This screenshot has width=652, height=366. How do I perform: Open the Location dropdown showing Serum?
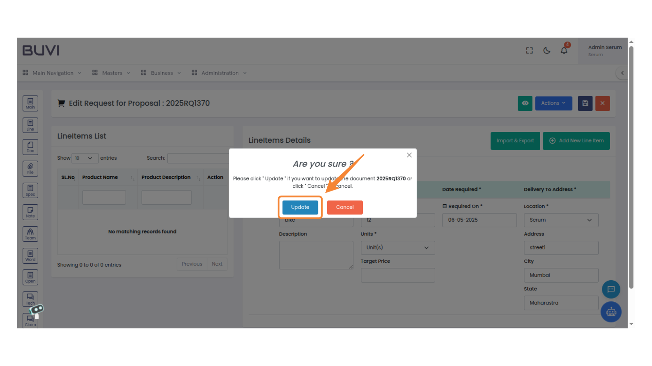coord(561,220)
